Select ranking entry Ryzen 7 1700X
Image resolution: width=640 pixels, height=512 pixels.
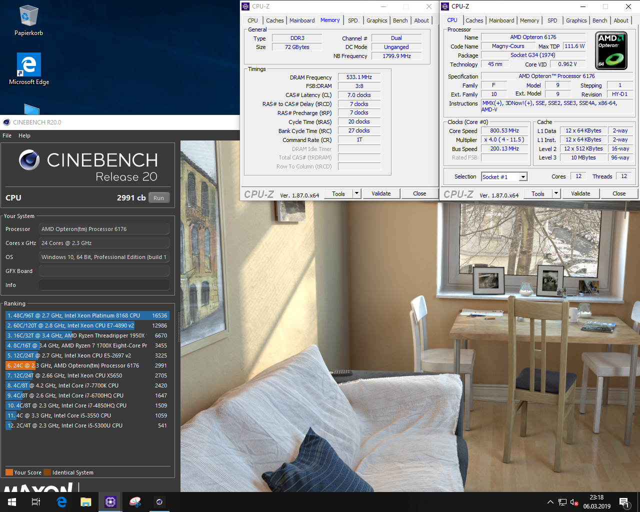click(87, 345)
